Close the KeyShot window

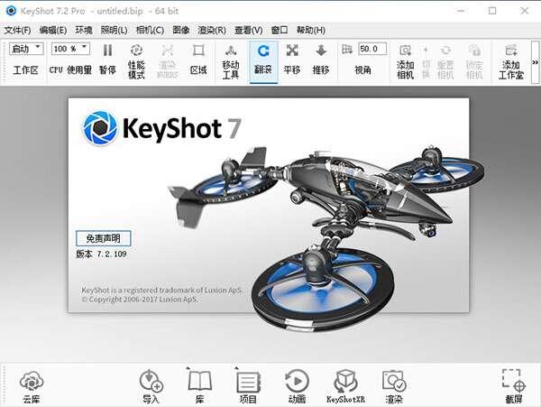pos(525,11)
